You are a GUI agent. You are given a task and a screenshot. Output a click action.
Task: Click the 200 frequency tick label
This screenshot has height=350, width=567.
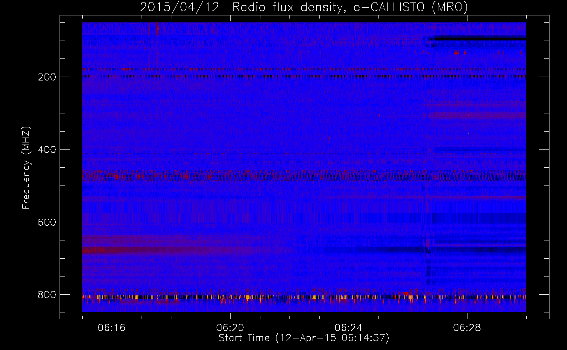(x=47, y=77)
